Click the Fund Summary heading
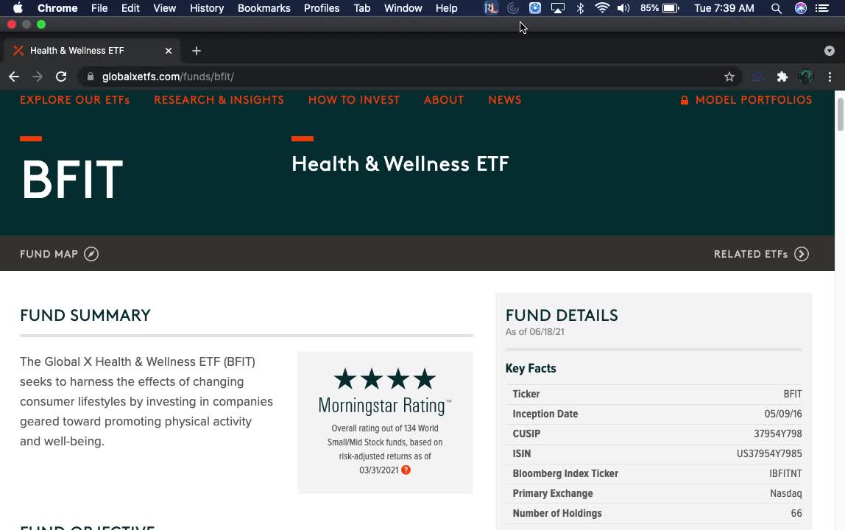 85,315
